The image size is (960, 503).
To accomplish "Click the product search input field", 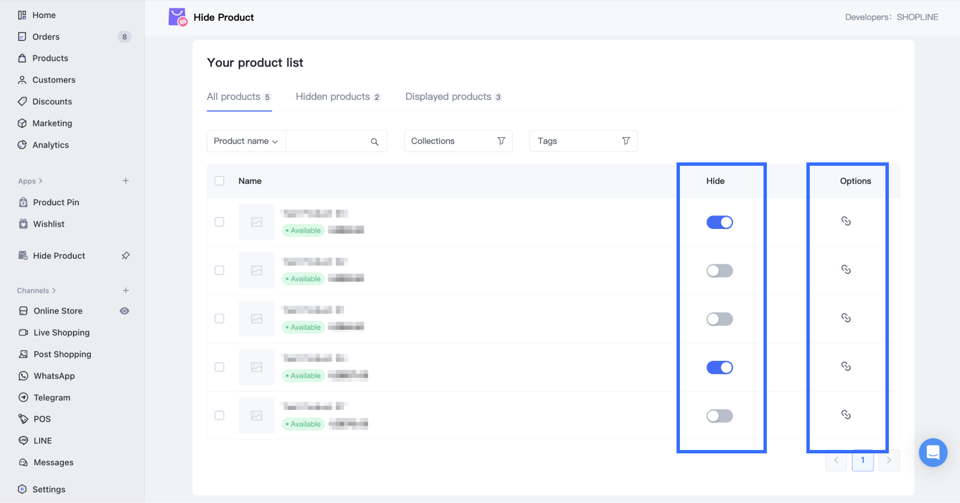I will (x=328, y=141).
